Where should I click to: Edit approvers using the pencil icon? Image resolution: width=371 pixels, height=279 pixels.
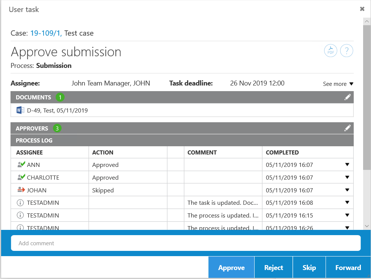347,128
